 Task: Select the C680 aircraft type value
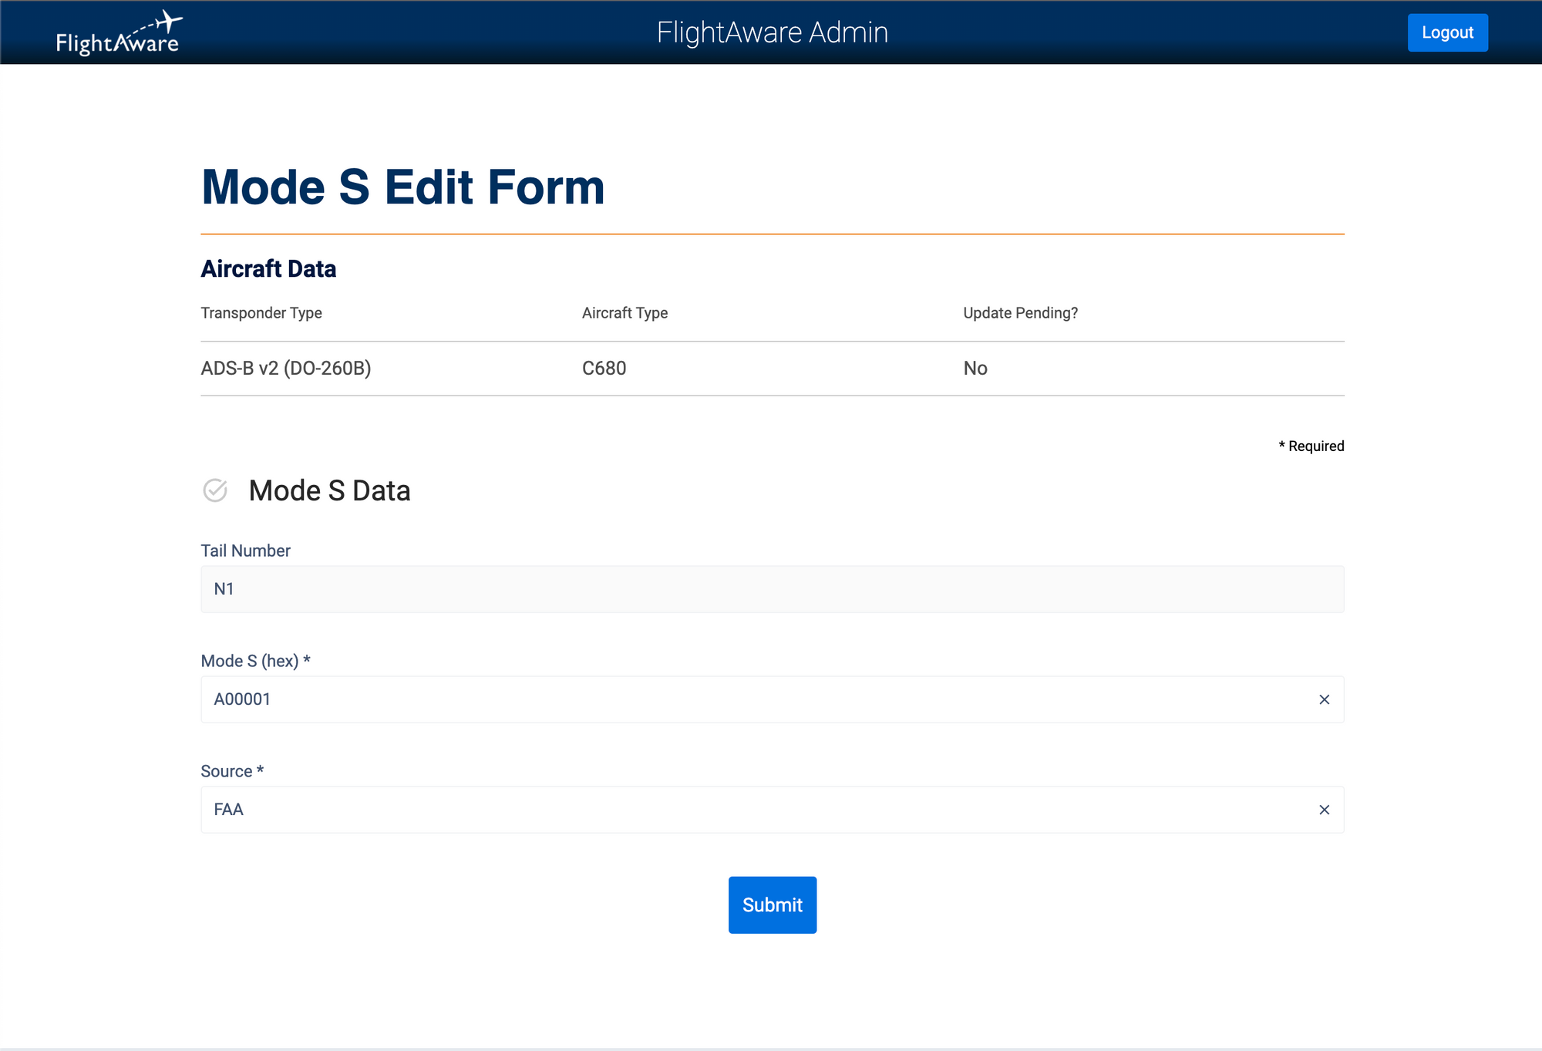(604, 369)
